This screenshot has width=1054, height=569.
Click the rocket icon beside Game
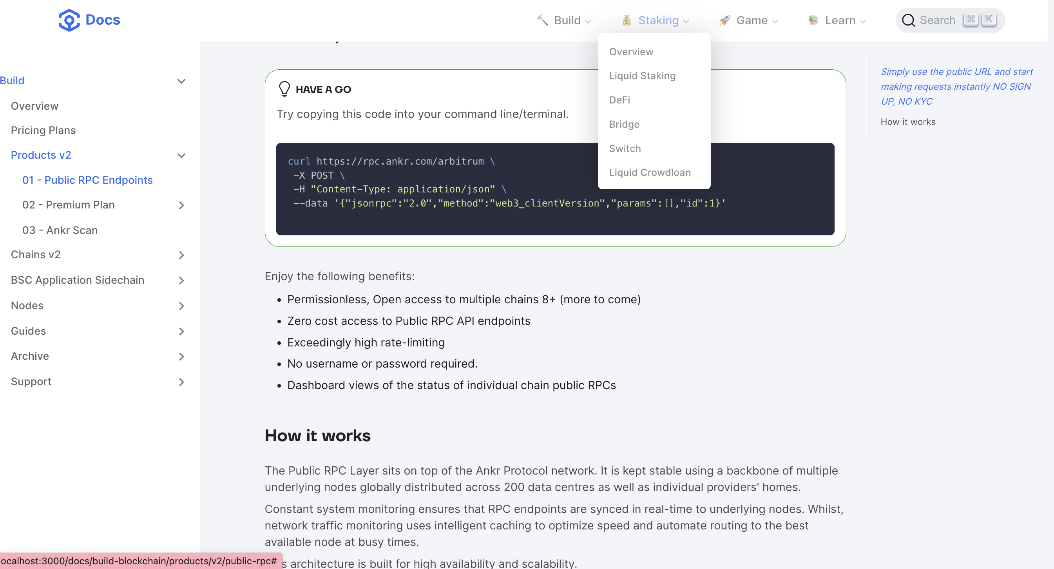click(724, 20)
